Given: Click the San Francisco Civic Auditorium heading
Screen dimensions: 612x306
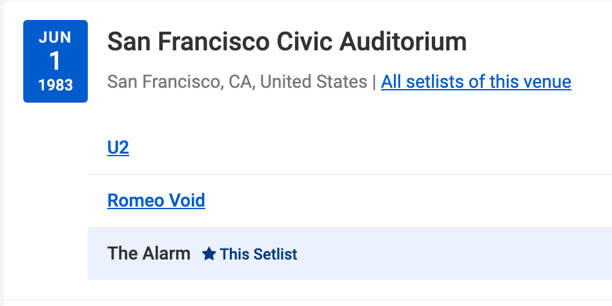Looking at the screenshot, I should point(287,42).
